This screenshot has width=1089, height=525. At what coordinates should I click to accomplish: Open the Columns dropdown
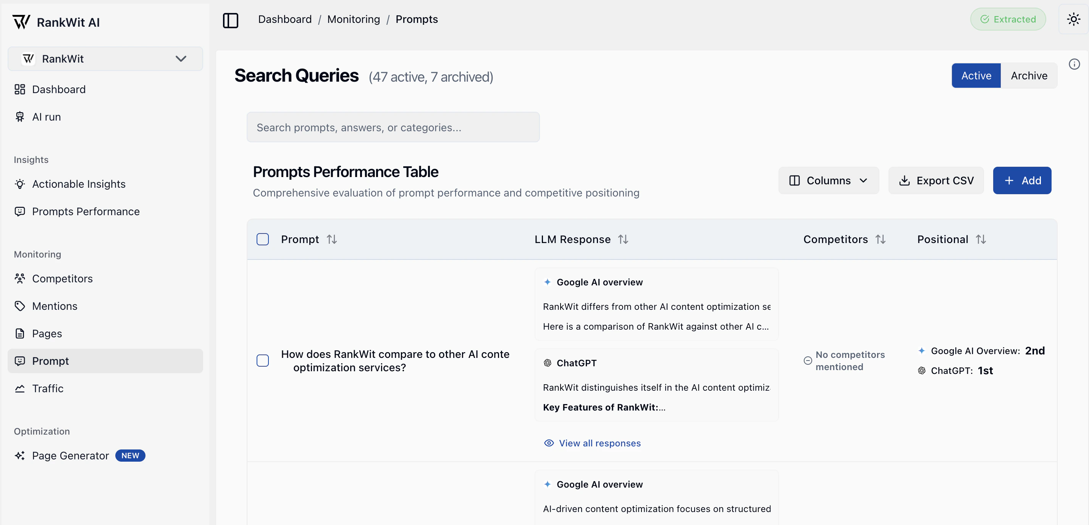pos(828,180)
